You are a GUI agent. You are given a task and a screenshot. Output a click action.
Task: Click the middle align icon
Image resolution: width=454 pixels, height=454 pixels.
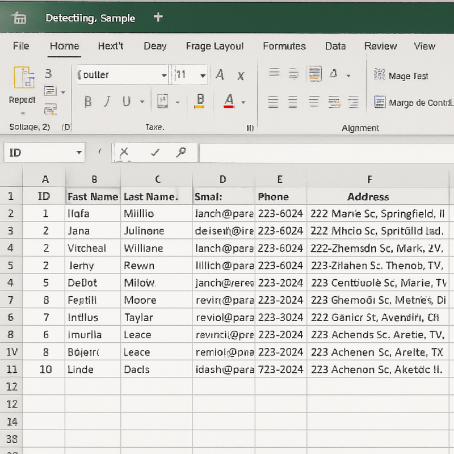pos(293,74)
